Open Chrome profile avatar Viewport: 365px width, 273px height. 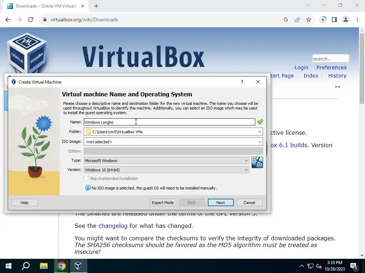[346, 20]
